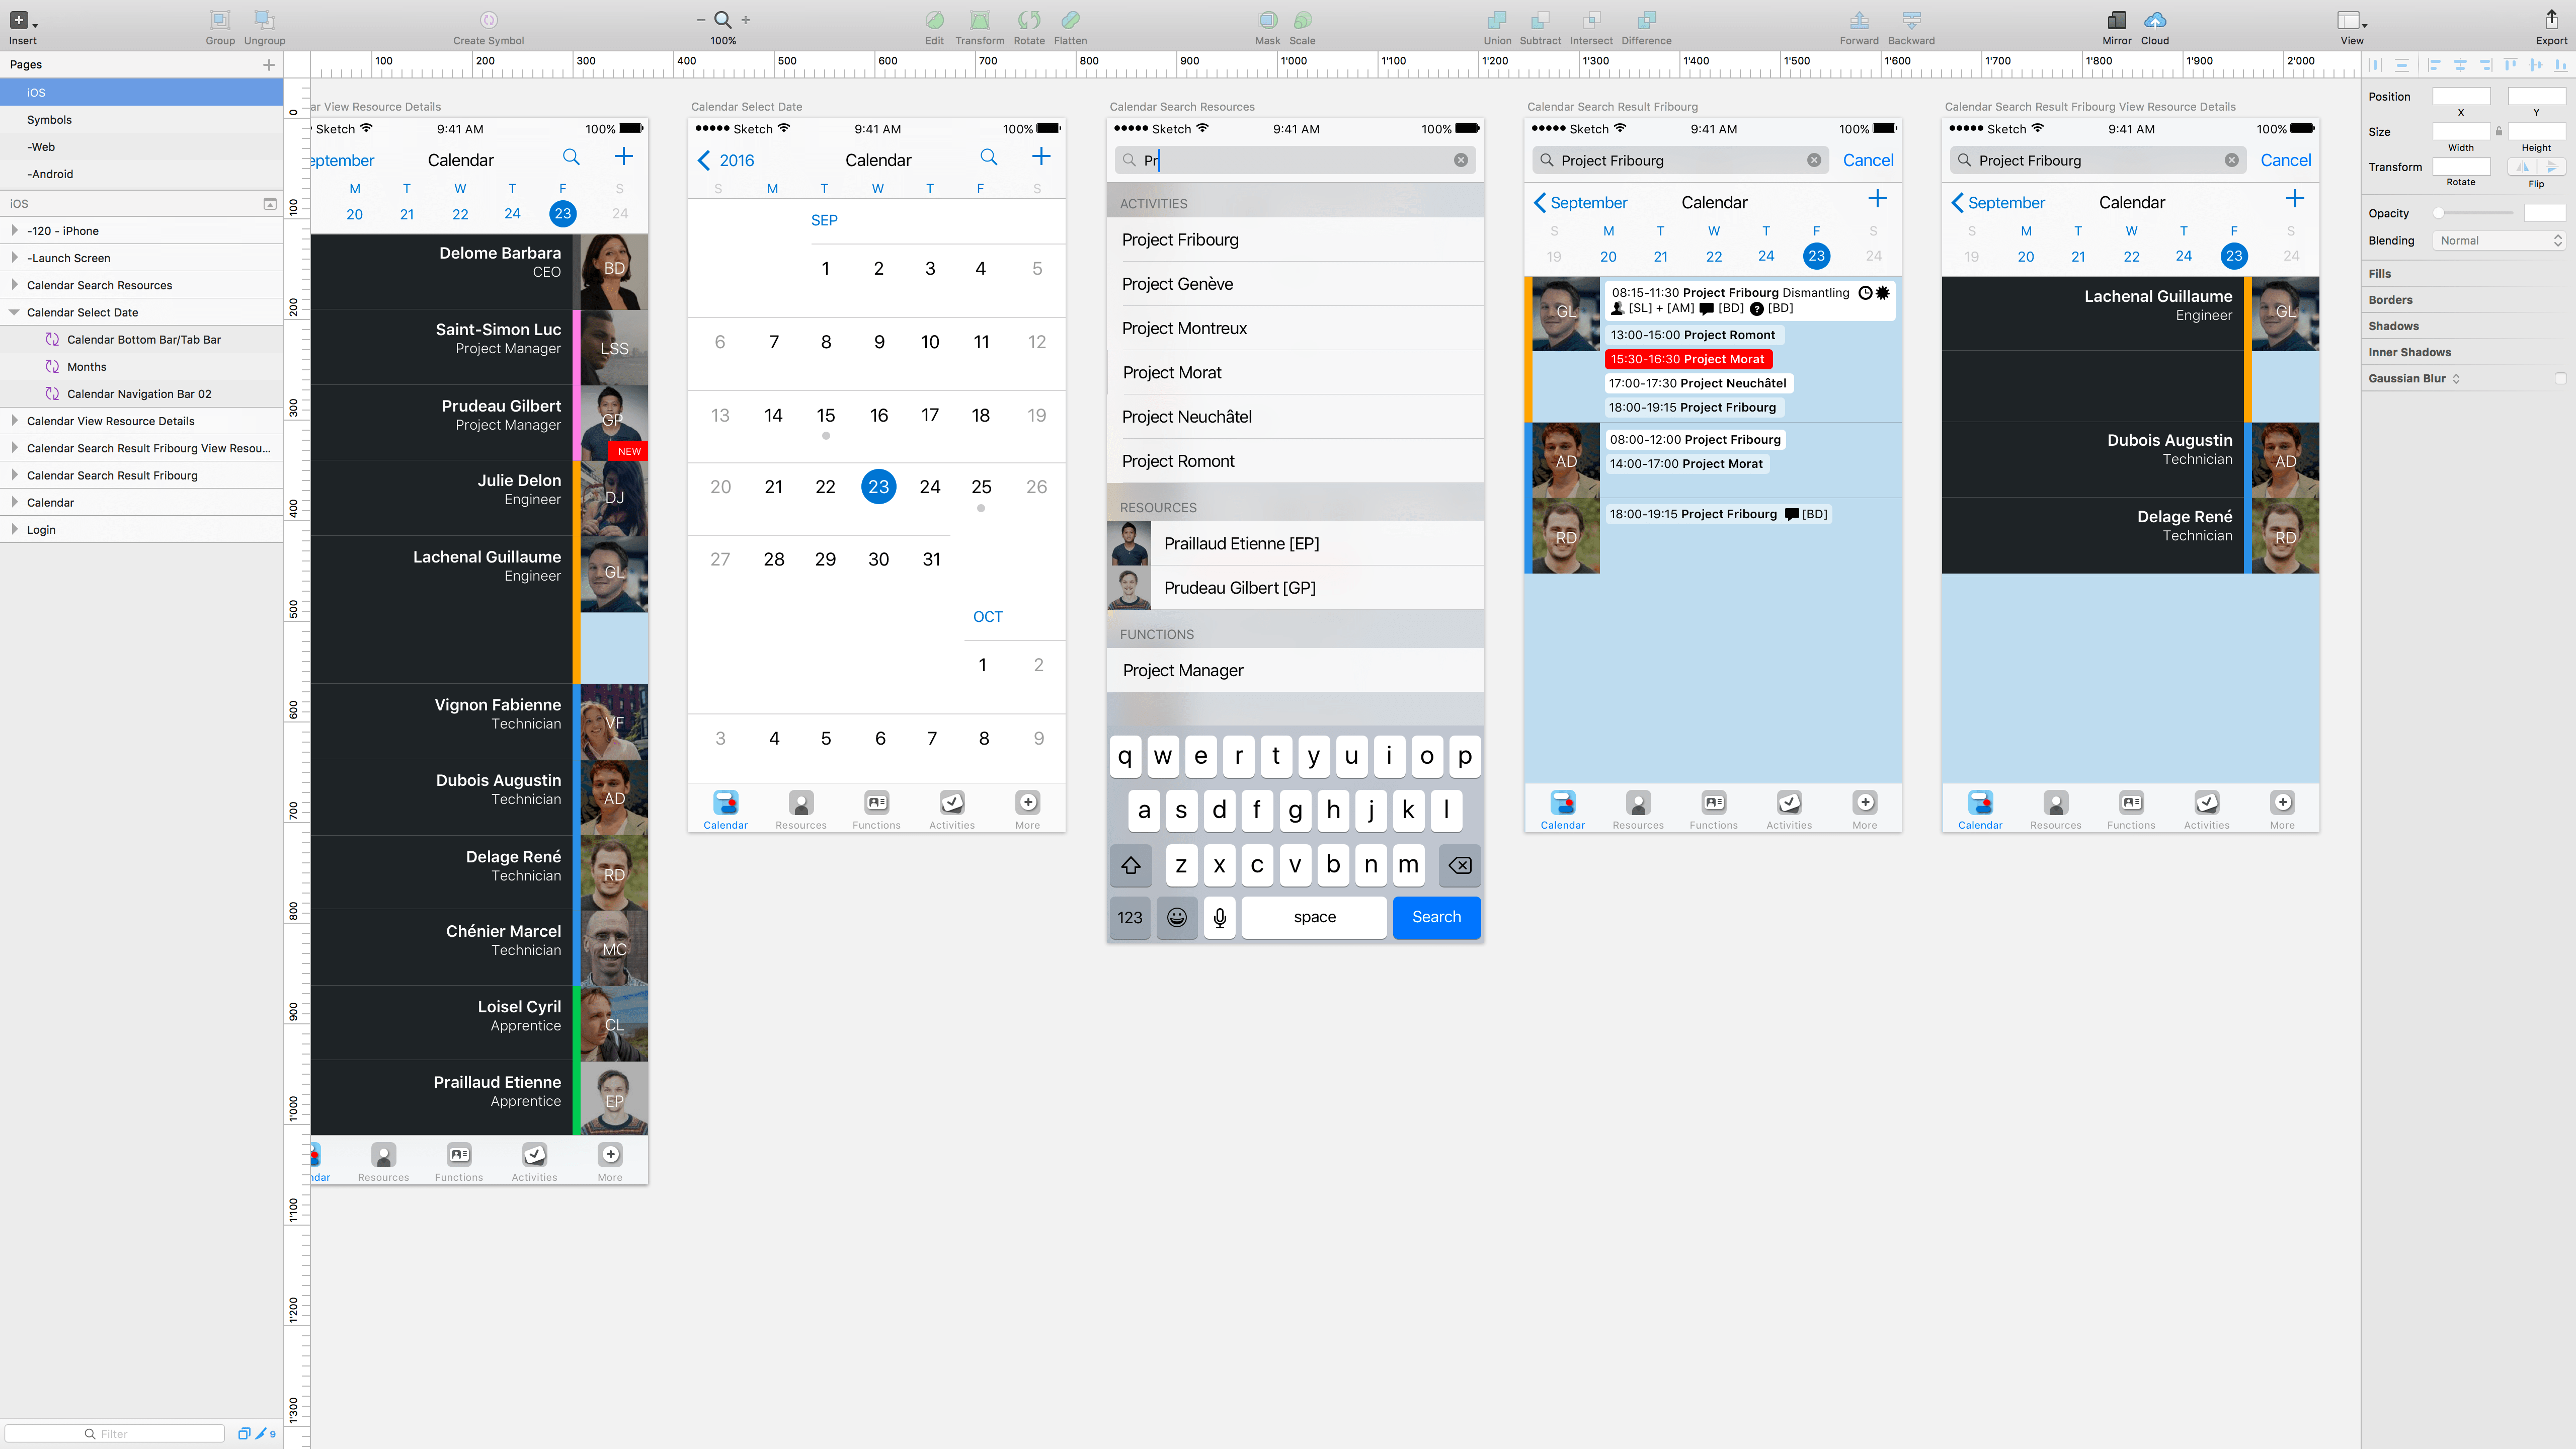Add a new page with the plus button
The width and height of the screenshot is (2576, 1449).
pos(269,64)
